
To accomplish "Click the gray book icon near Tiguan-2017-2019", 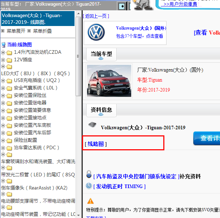I will (92, 124).
